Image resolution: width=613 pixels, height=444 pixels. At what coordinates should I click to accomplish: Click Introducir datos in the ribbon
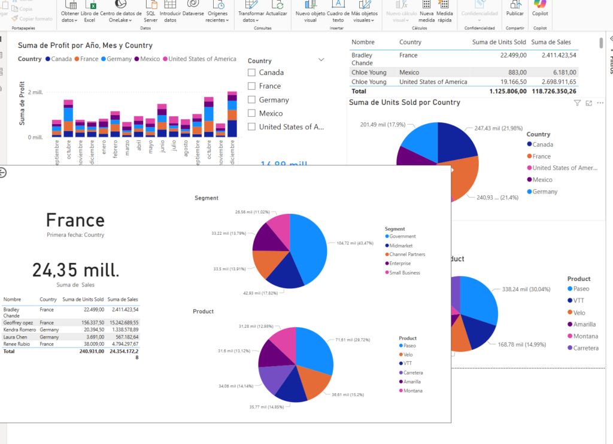tap(170, 5)
